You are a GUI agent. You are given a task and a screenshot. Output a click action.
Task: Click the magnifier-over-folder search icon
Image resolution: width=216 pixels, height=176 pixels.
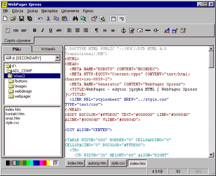click(83, 18)
